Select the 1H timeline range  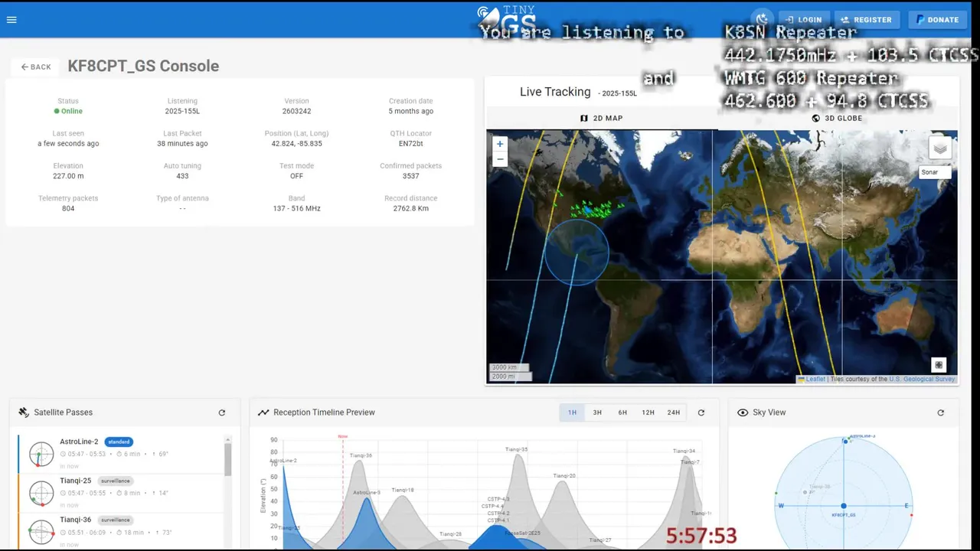(572, 412)
